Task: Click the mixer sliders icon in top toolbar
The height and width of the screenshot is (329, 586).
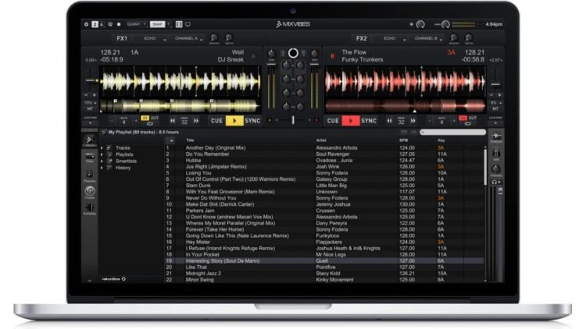Action: [x=110, y=24]
